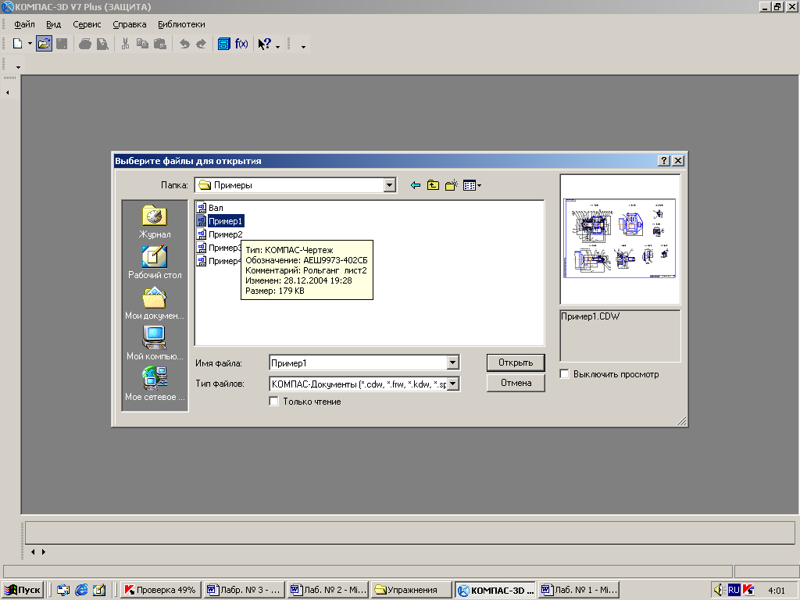Click the RU language indicator
800x600 pixels.
pos(734,590)
